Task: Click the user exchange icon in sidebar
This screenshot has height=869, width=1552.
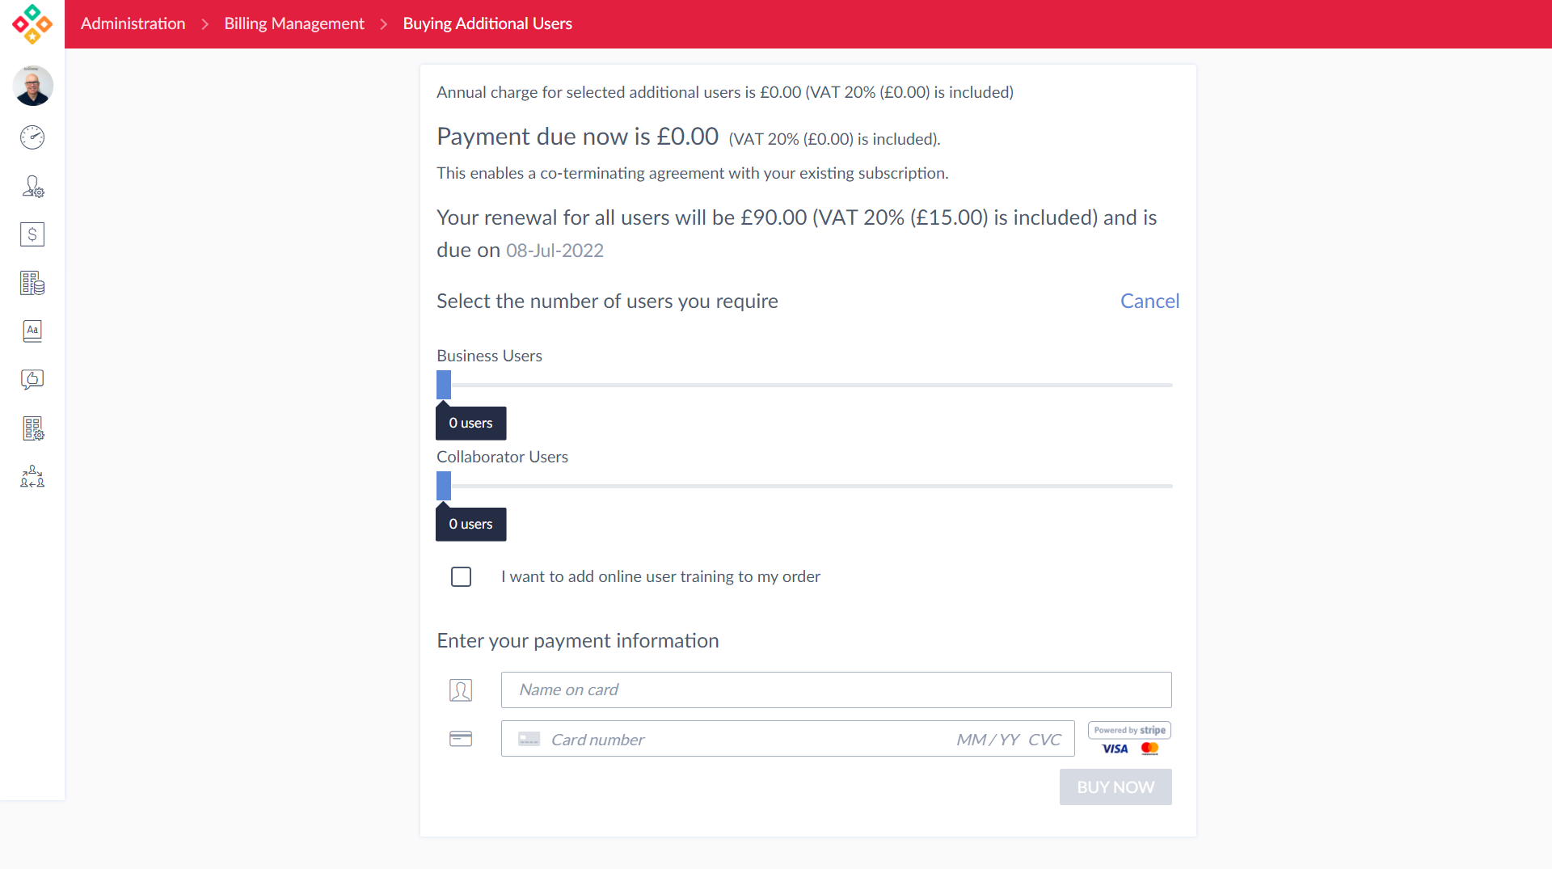Action: [x=32, y=476]
